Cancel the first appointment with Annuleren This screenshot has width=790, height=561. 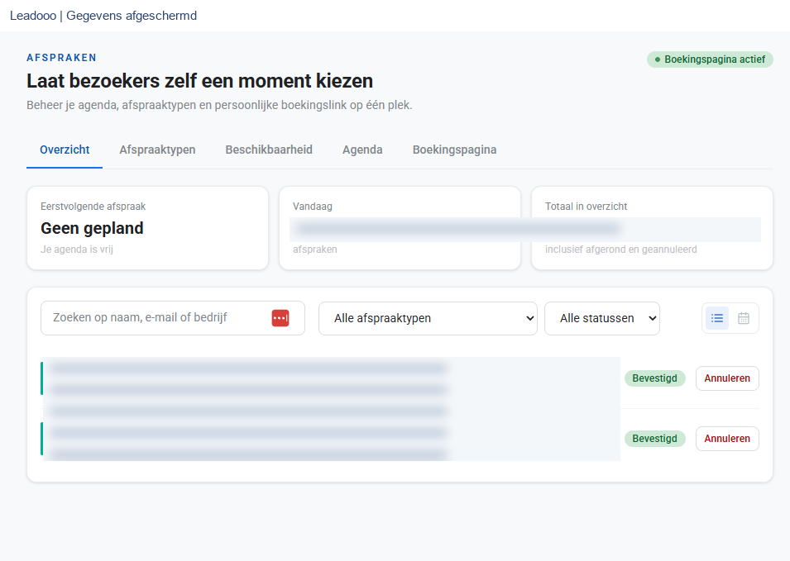pyautogui.click(x=727, y=378)
